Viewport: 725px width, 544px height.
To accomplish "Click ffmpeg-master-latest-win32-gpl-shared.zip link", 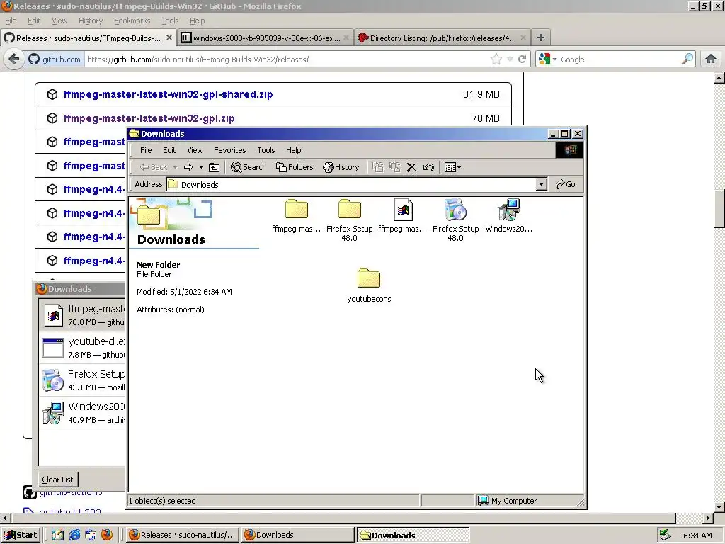I will [x=168, y=94].
